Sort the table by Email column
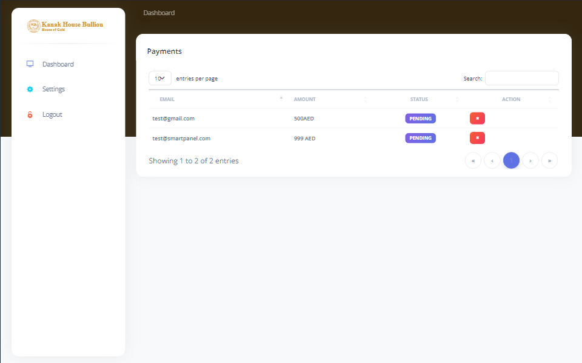 pyautogui.click(x=167, y=99)
